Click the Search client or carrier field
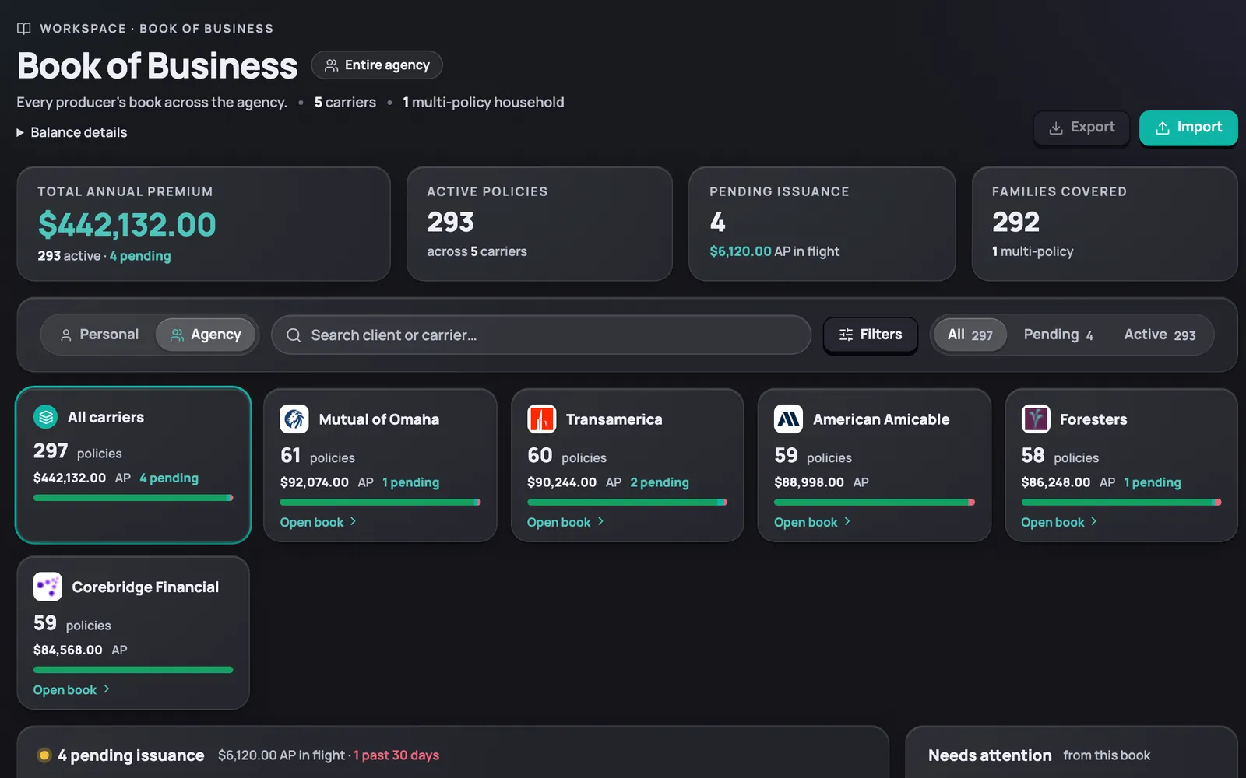This screenshot has height=778, width=1246. click(541, 335)
